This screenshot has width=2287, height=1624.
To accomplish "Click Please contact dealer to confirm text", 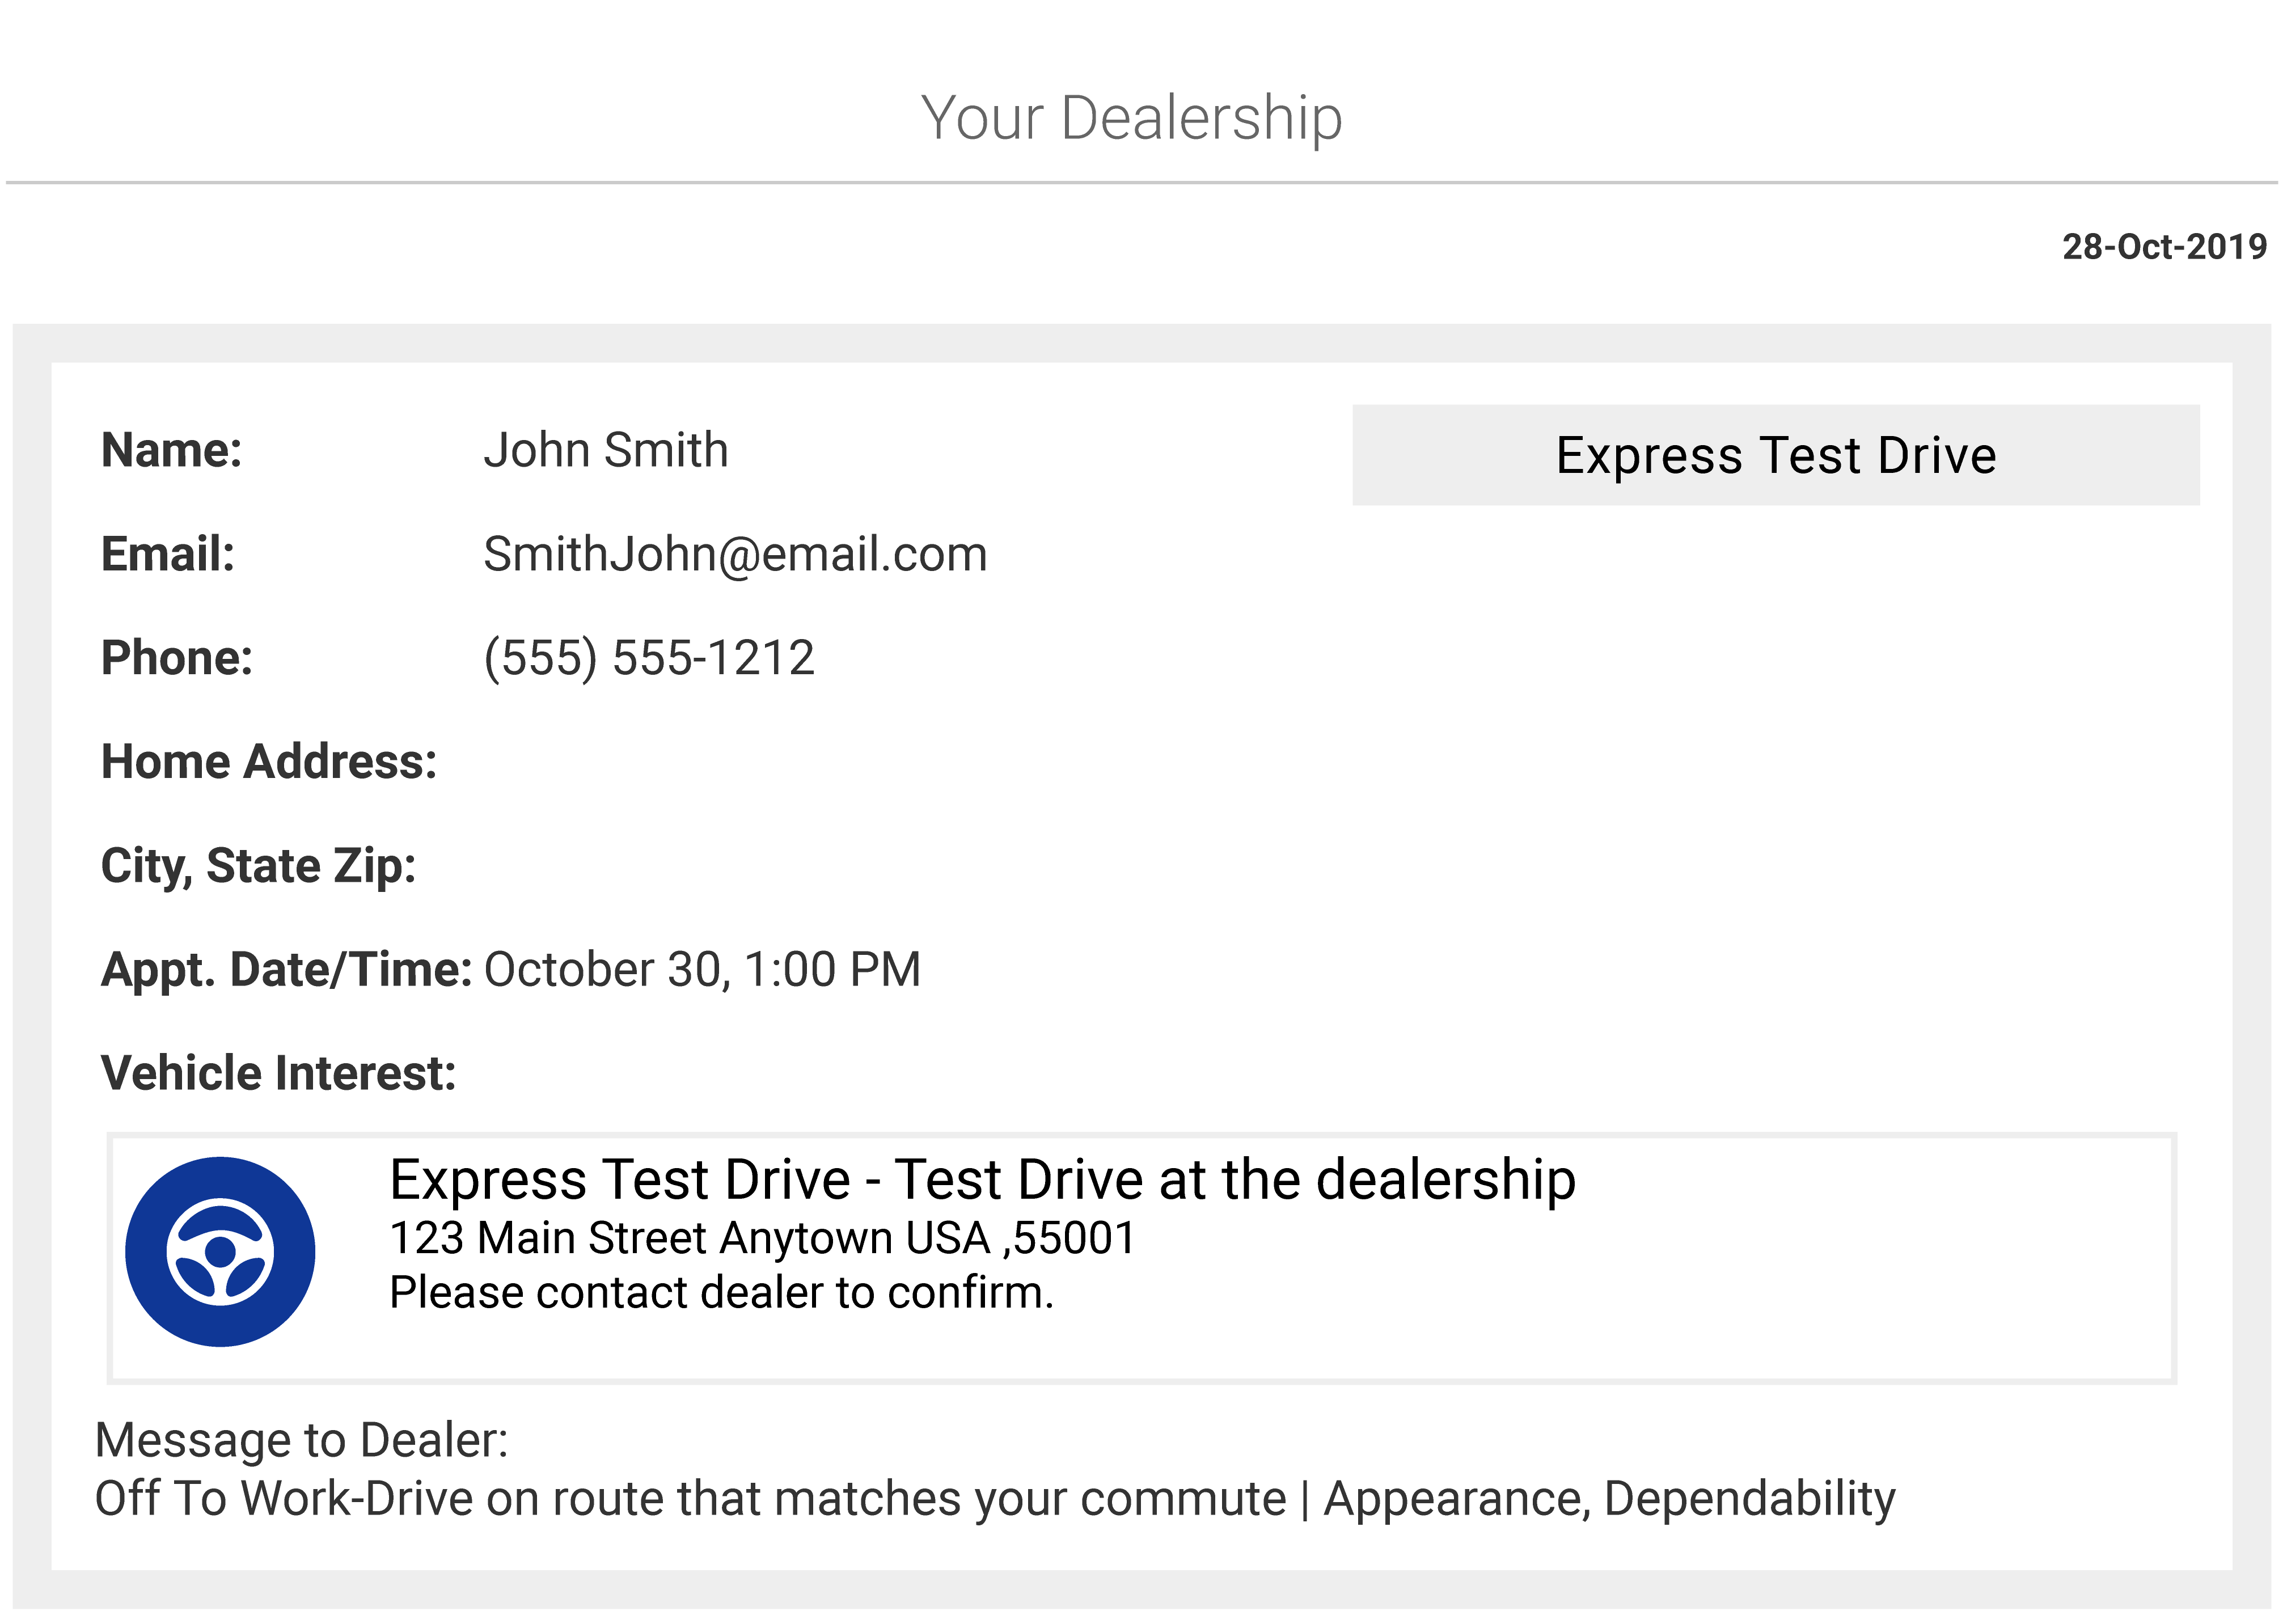I will 721,1293.
